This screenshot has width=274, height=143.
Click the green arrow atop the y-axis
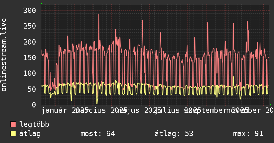coord(42,4)
